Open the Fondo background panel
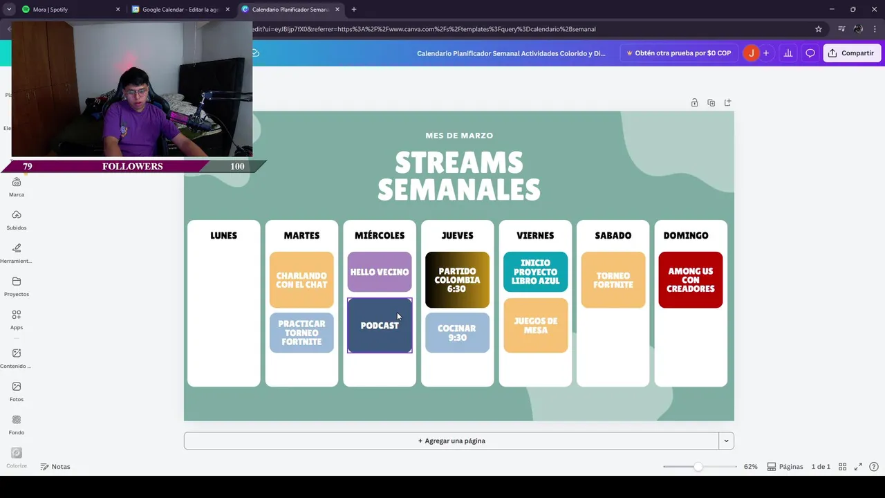The image size is (885, 498). point(17,425)
